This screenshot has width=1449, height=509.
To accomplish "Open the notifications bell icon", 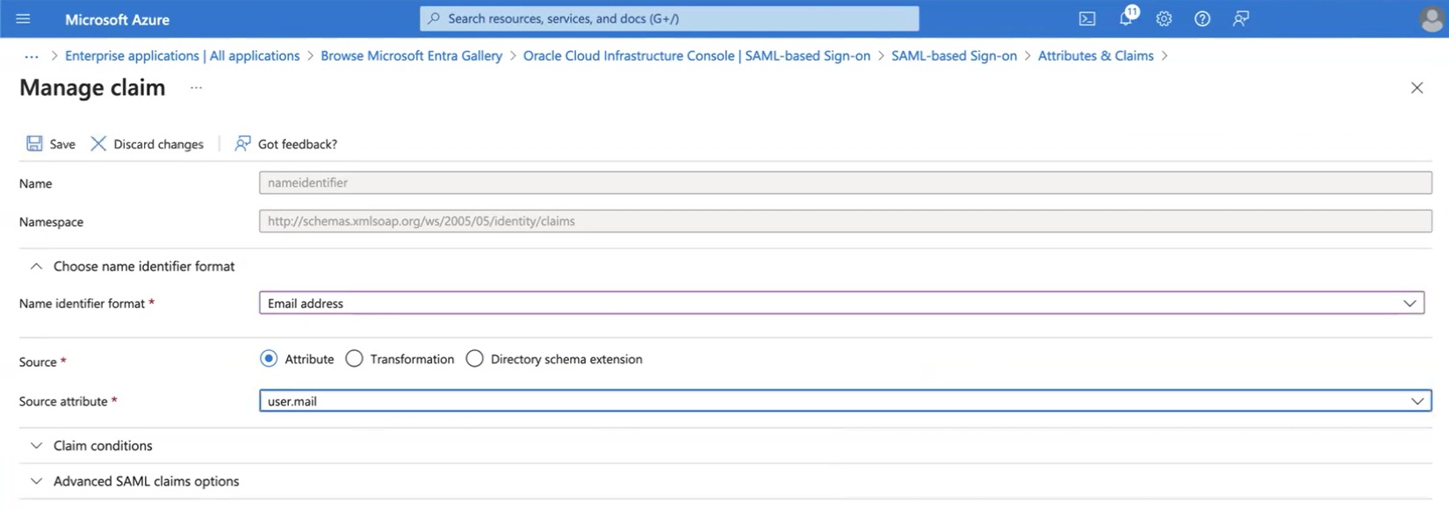I will tap(1127, 17).
